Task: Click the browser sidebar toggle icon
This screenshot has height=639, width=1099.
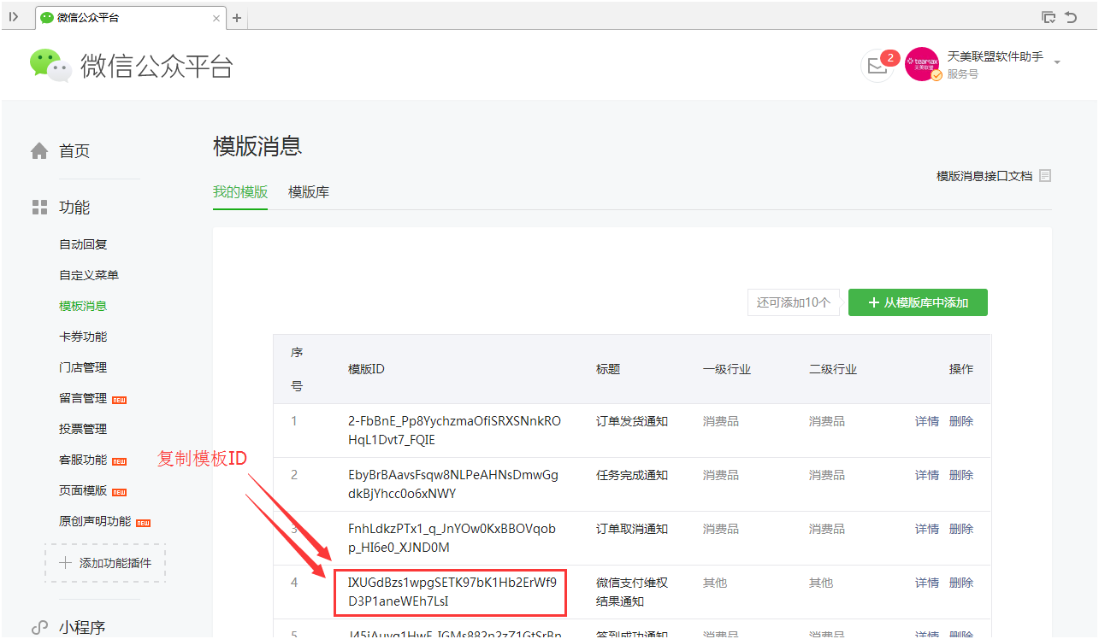Action: [x=14, y=17]
